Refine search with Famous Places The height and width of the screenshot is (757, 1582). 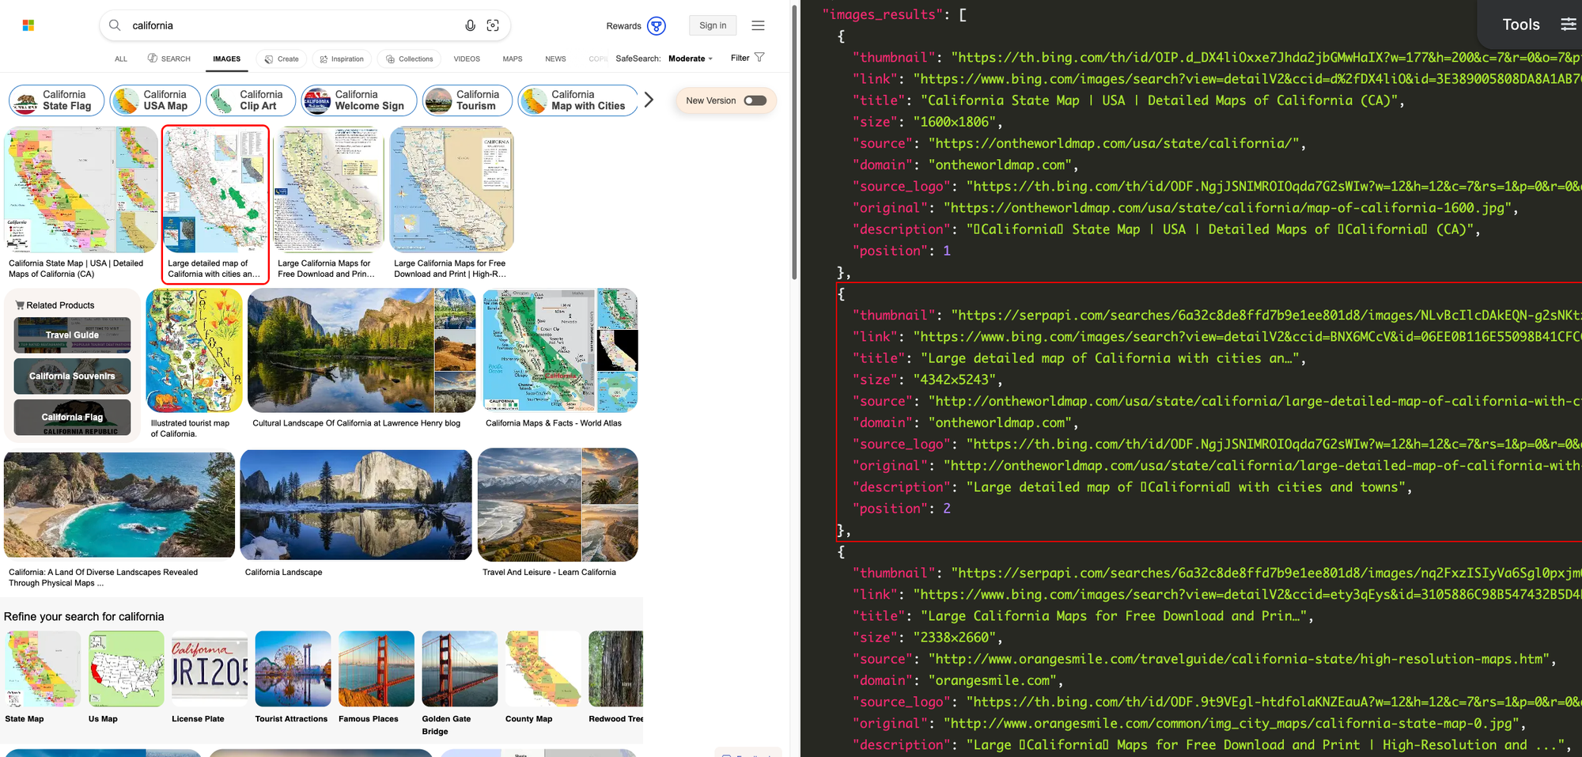pyautogui.click(x=377, y=669)
